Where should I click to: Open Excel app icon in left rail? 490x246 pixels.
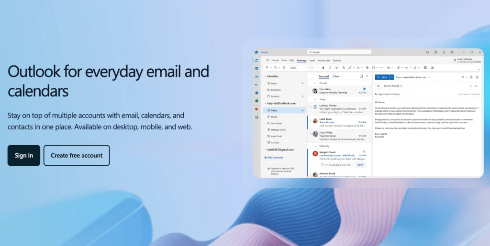pyautogui.click(x=256, y=101)
